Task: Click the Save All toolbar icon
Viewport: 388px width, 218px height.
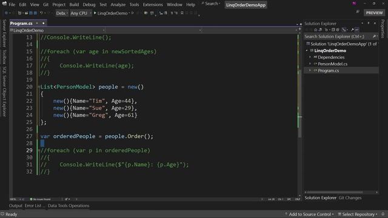Action: coord(35,13)
